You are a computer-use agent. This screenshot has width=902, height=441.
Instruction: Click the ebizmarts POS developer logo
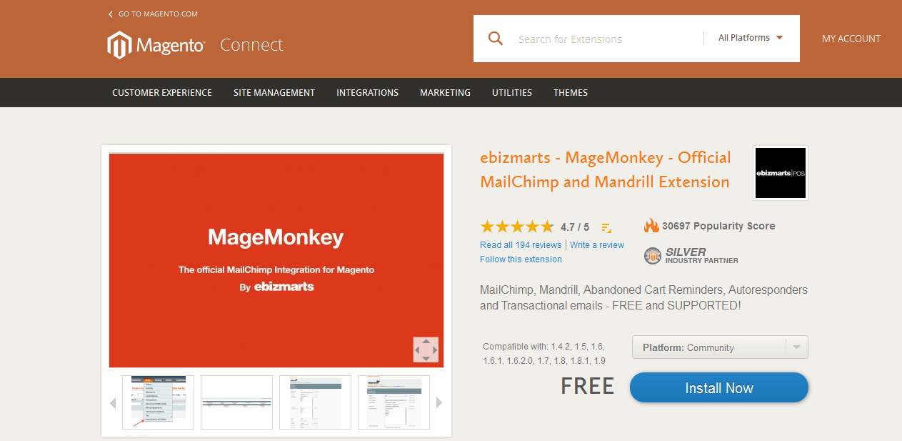781,173
